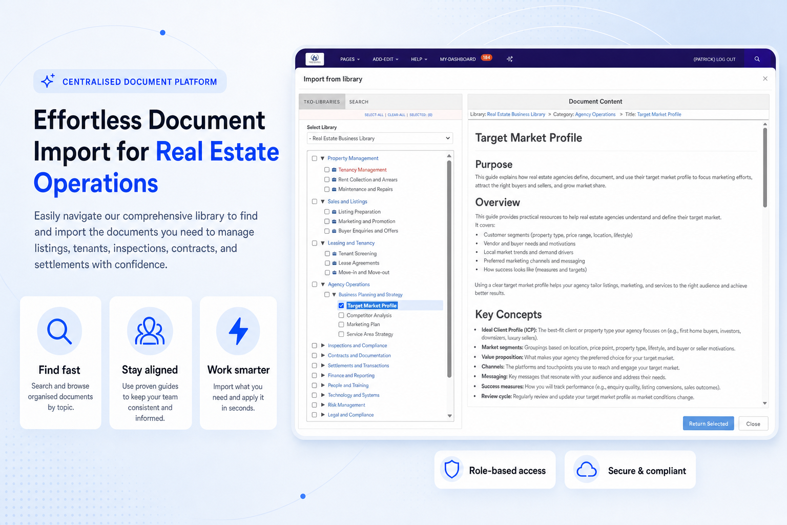Click the 184 notification badge

pos(486,57)
